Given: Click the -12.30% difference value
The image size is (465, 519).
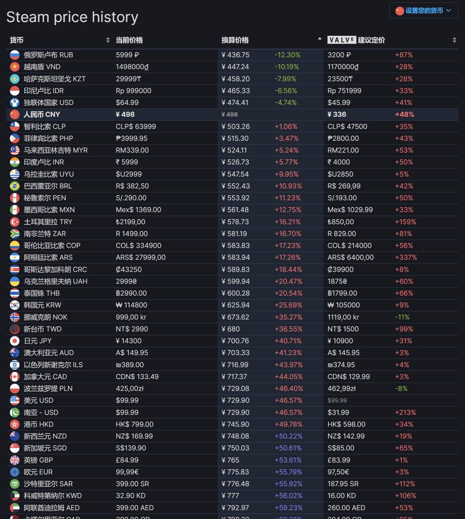Looking at the screenshot, I should click(287, 55).
